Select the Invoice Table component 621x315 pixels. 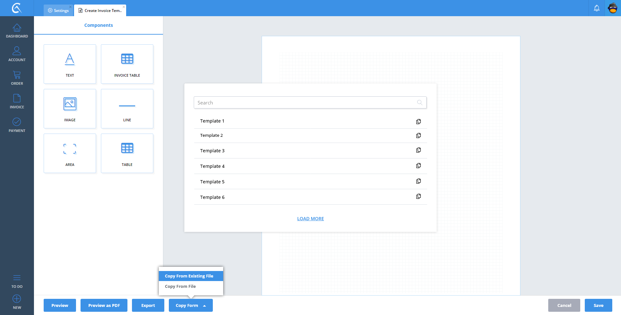pos(127,64)
